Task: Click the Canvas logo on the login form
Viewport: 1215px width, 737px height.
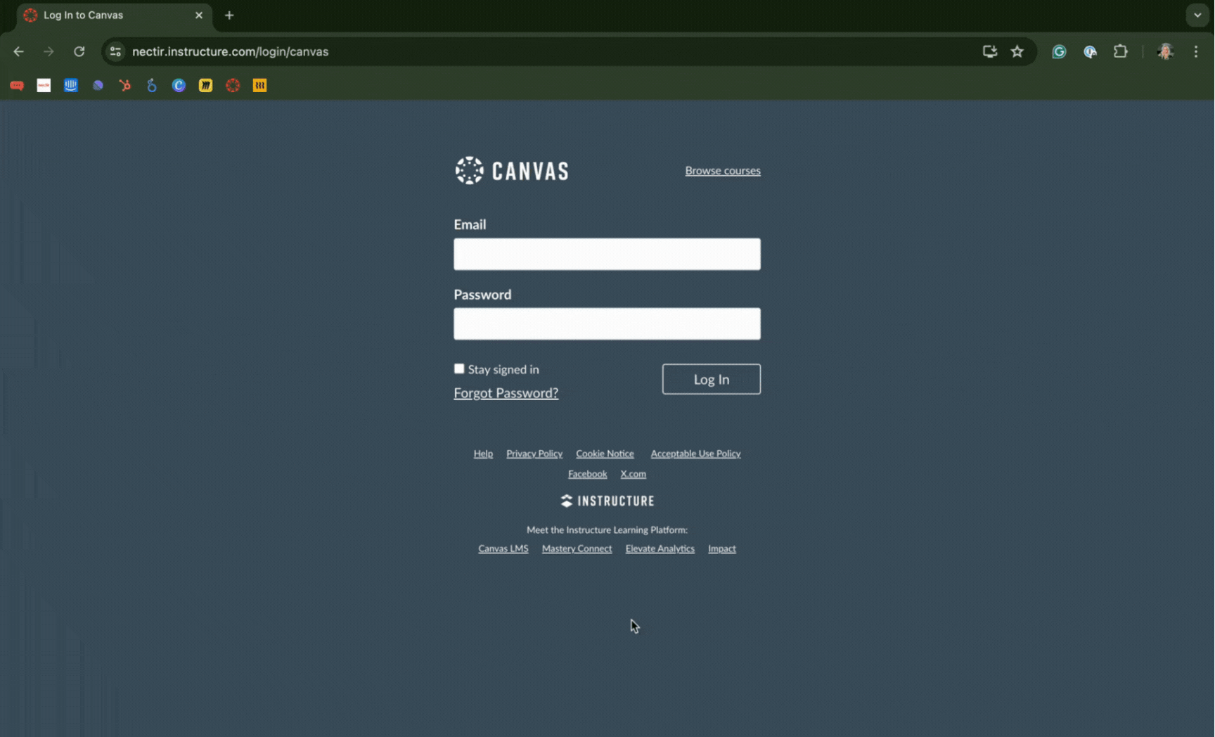Action: [x=511, y=171]
